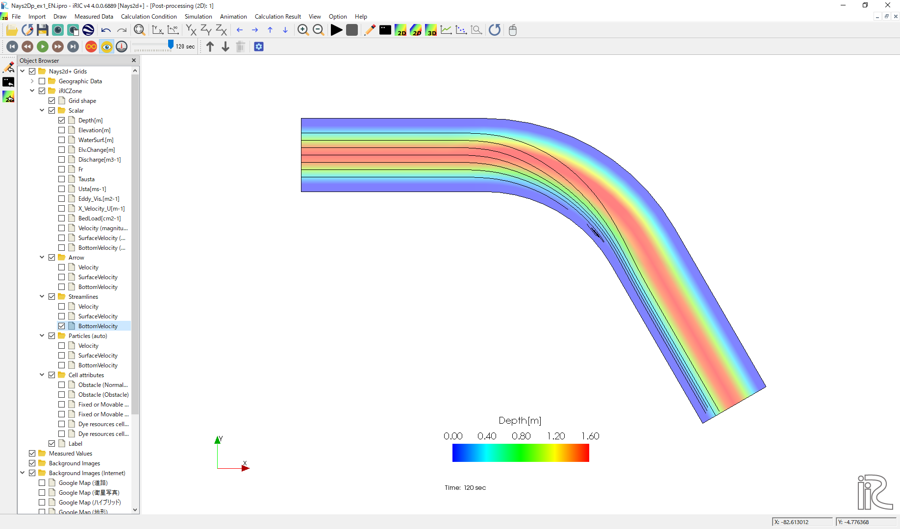Image resolution: width=900 pixels, height=529 pixels.
Task: Adjust the animation time slider handle
Action: pyautogui.click(x=171, y=45)
